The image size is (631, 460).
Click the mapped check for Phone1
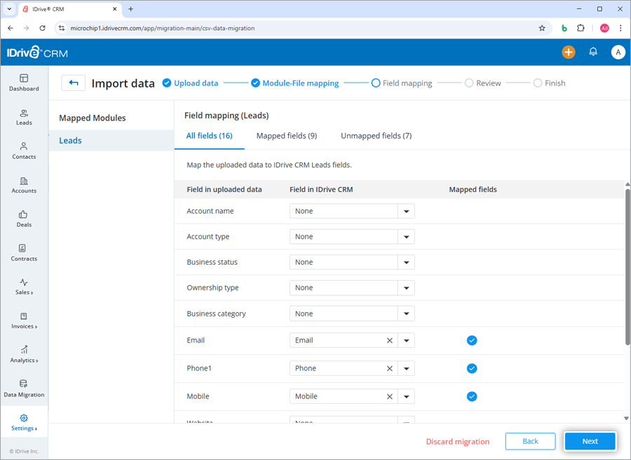472,368
